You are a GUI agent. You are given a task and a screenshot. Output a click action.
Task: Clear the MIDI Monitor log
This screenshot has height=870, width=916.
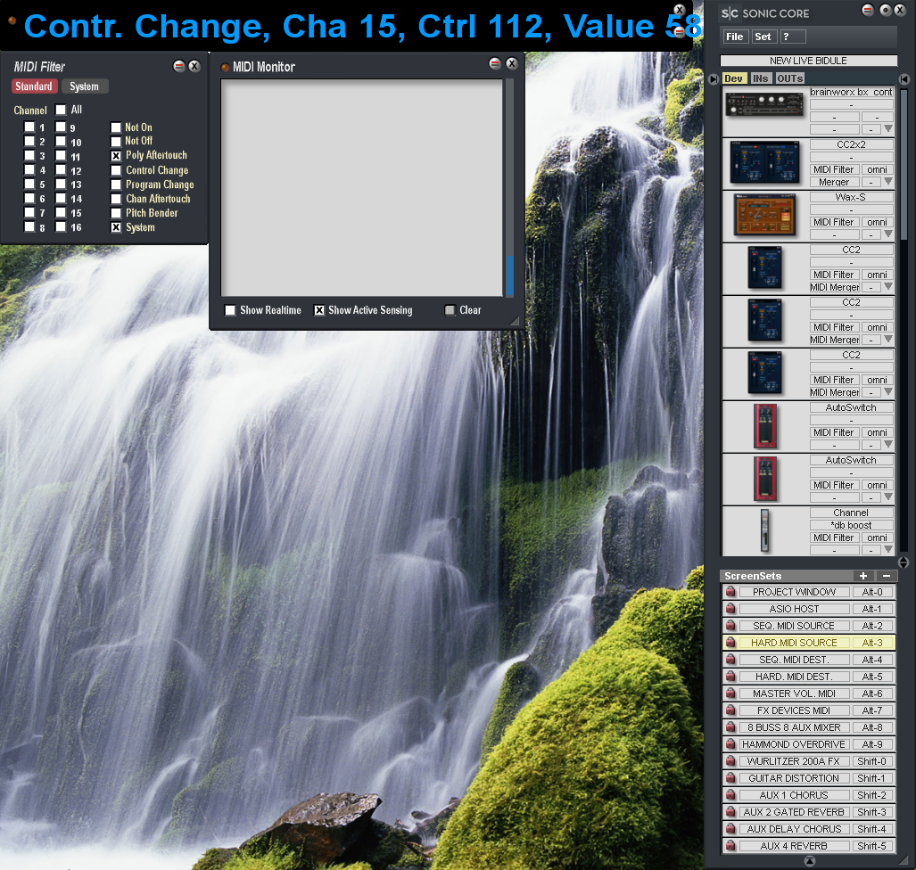click(450, 310)
